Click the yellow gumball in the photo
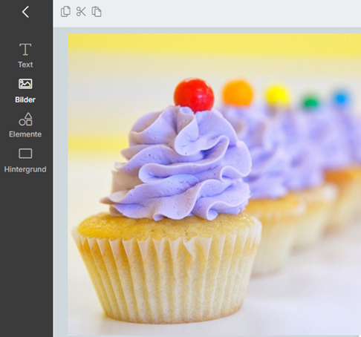Viewport: 361px width, 337px height. tap(278, 95)
